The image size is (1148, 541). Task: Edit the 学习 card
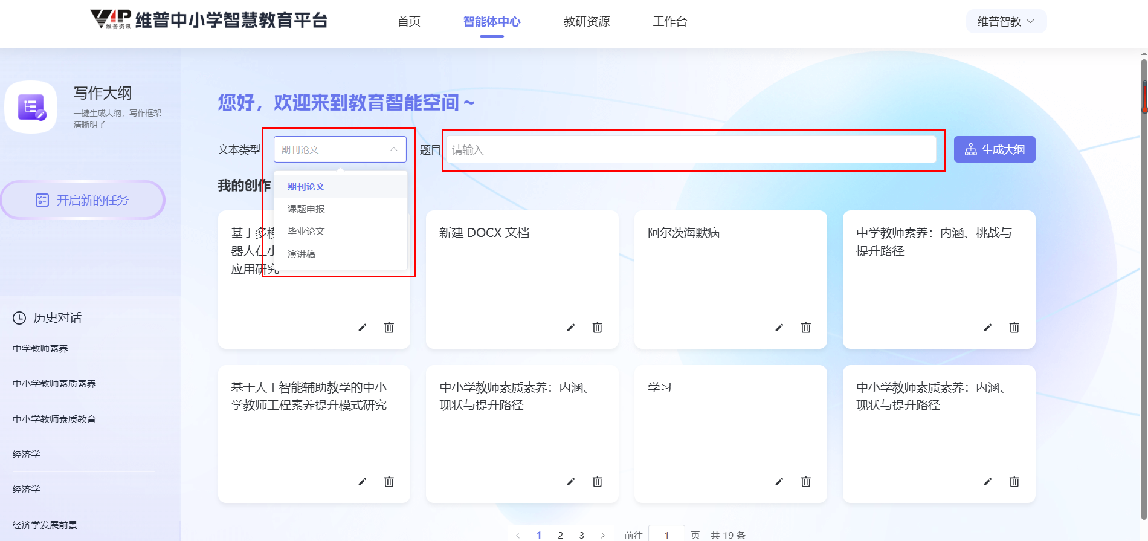pyautogui.click(x=779, y=482)
